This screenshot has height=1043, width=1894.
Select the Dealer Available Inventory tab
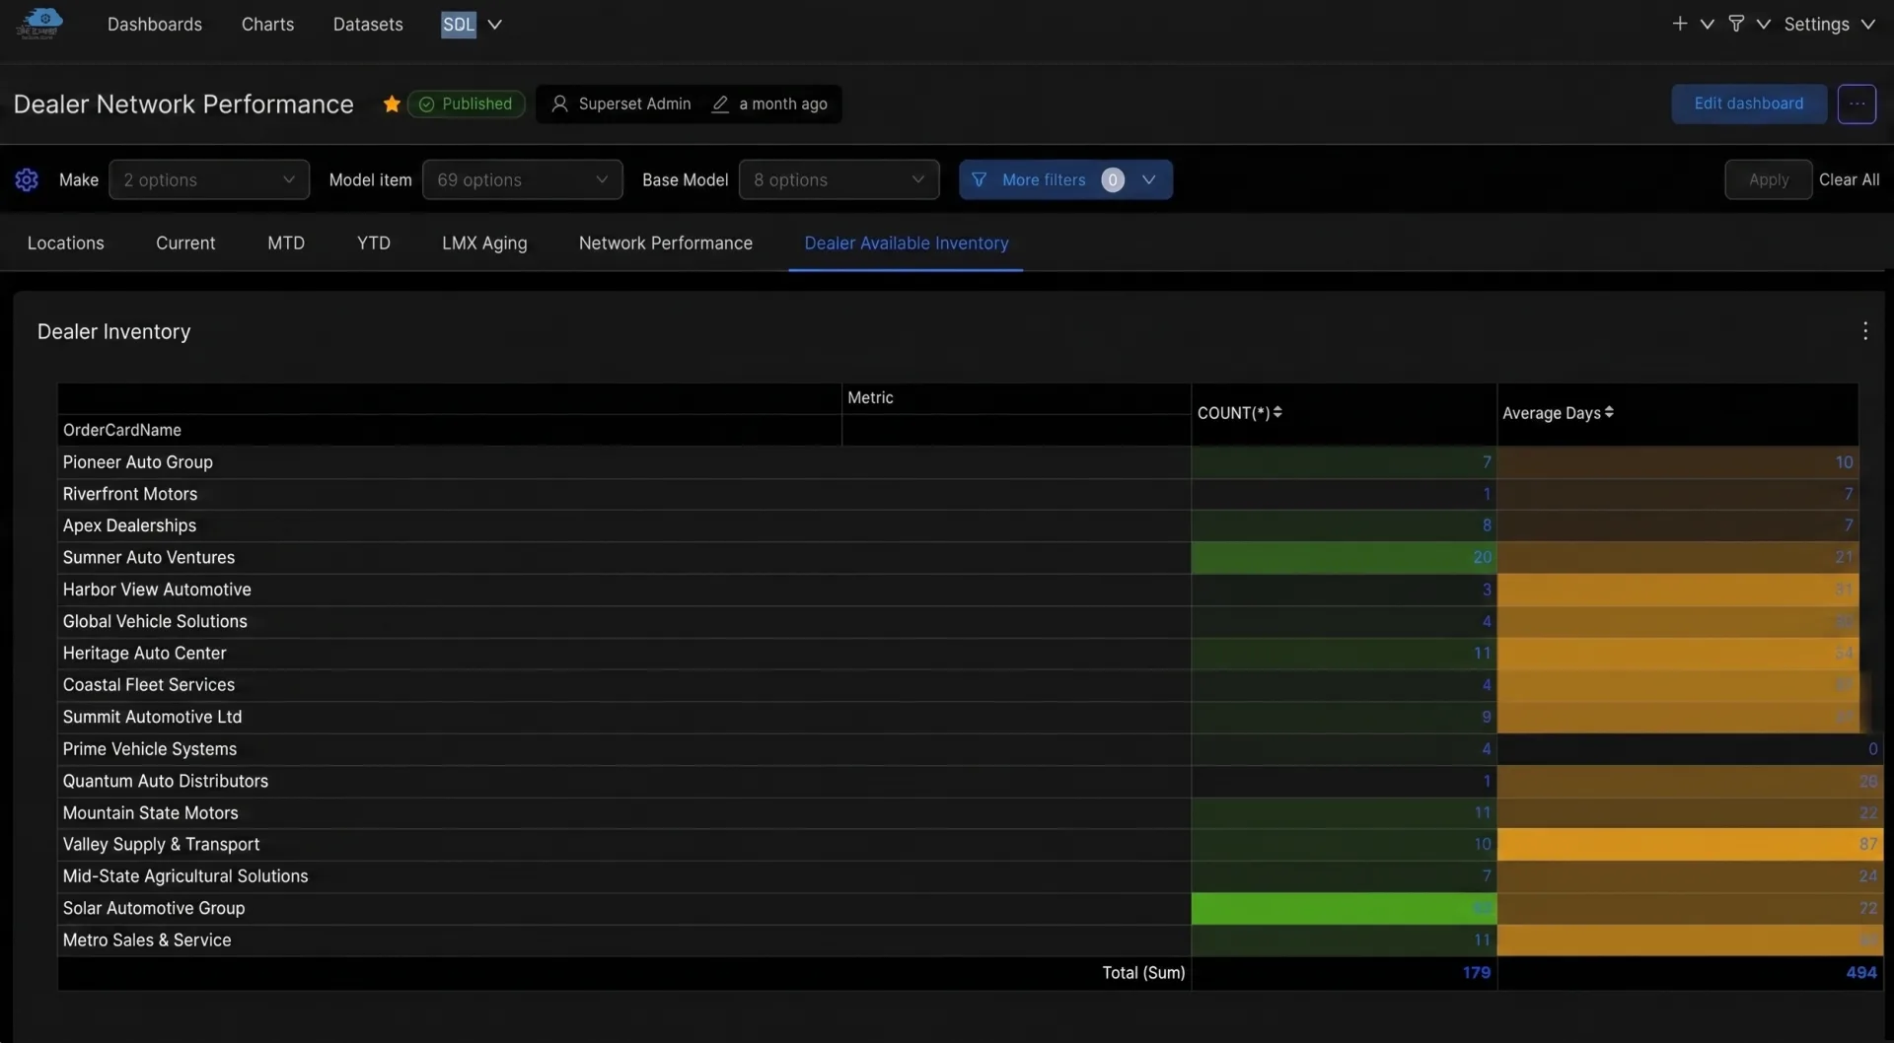click(x=907, y=243)
